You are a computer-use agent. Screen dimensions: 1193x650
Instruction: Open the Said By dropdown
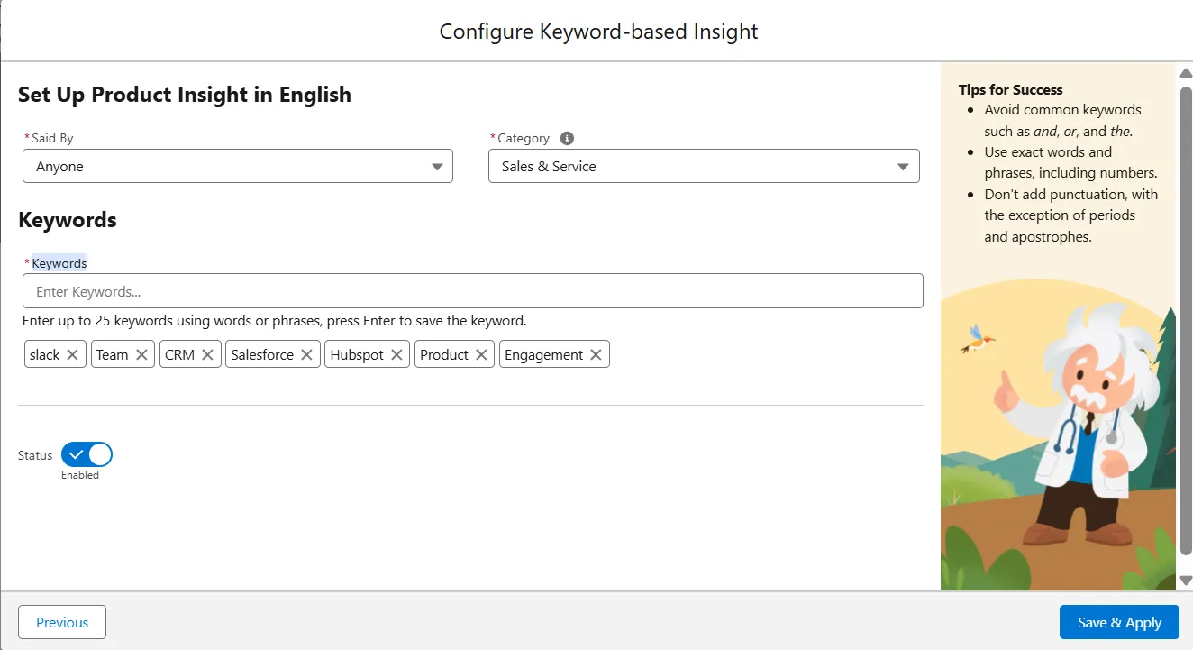[237, 167]
